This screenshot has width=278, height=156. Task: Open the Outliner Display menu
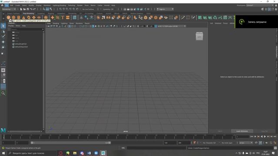pos(11,26)
